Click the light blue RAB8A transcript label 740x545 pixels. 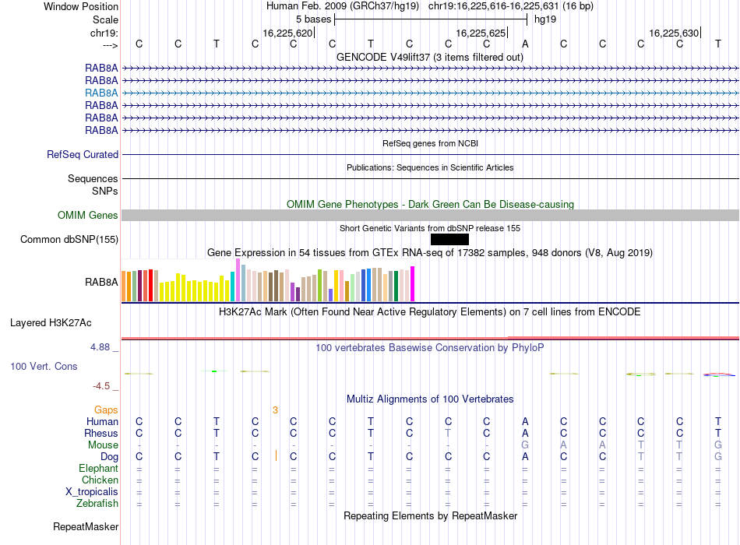(101, 93)
